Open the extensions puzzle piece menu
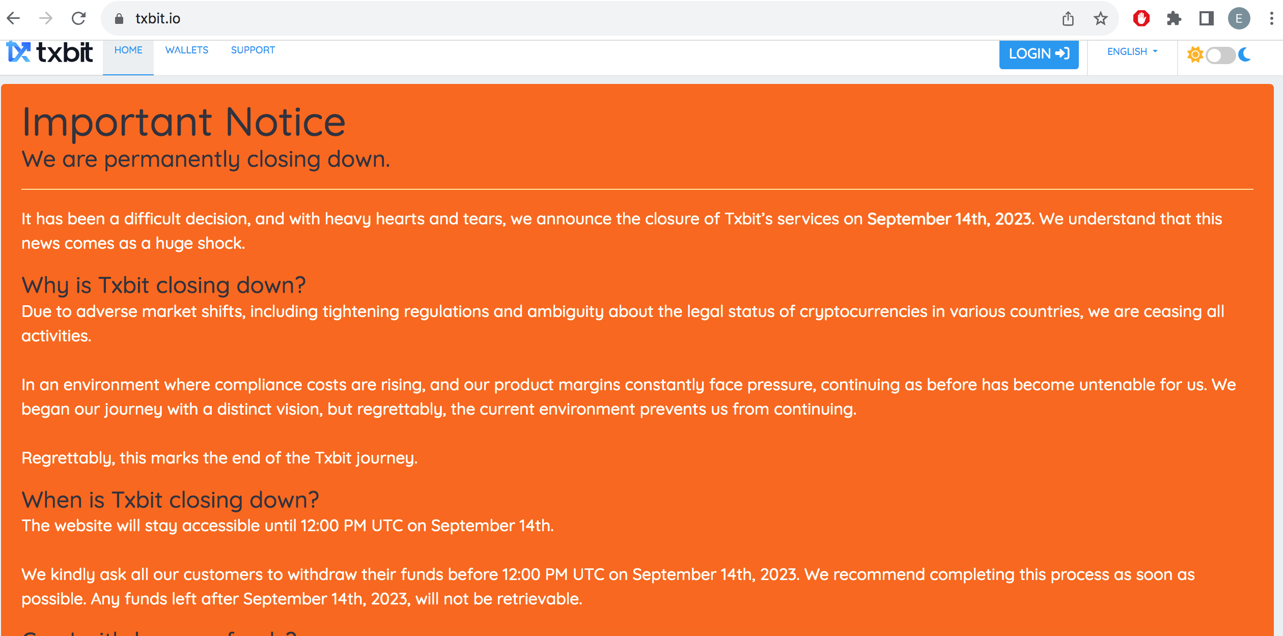Image resolution: width=1283 pixels, height=636 pixels. 1174,19
